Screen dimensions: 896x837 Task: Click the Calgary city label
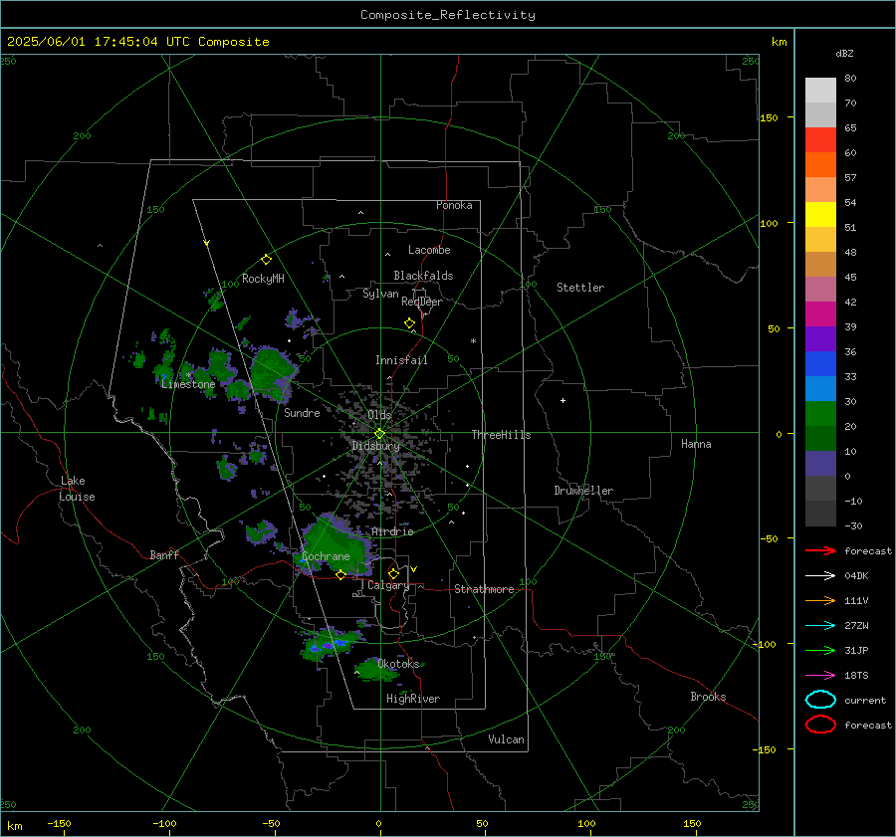(x=388, y=585)
